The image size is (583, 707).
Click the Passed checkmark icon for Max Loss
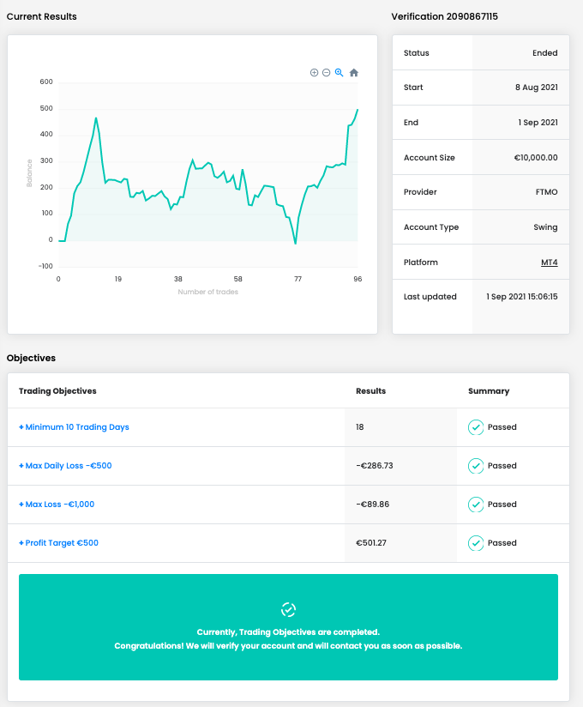pyautogui.click(x=475, y=505)
